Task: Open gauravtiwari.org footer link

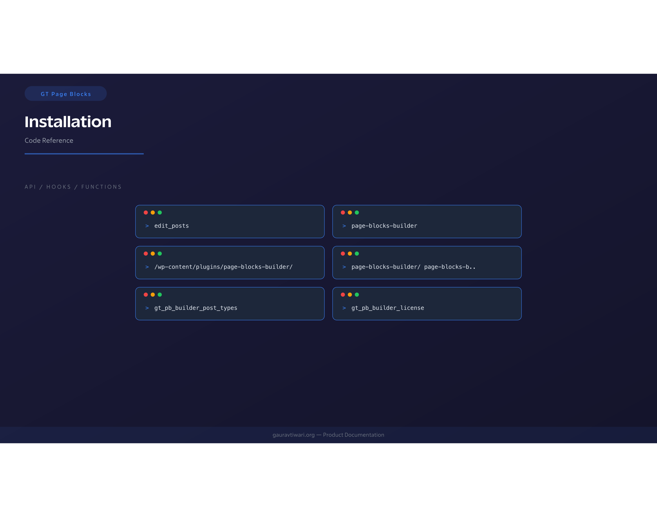Action: point(293,435)
